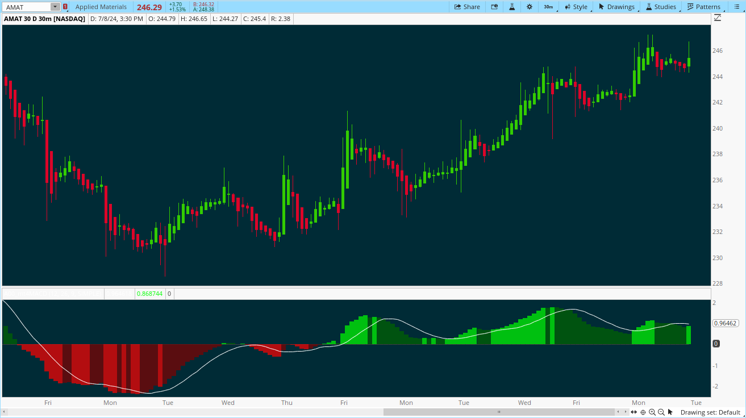Screen dimensions: 746x418
Task: Click the Share button
Action: pyautogui.click(x=467, y=7)
